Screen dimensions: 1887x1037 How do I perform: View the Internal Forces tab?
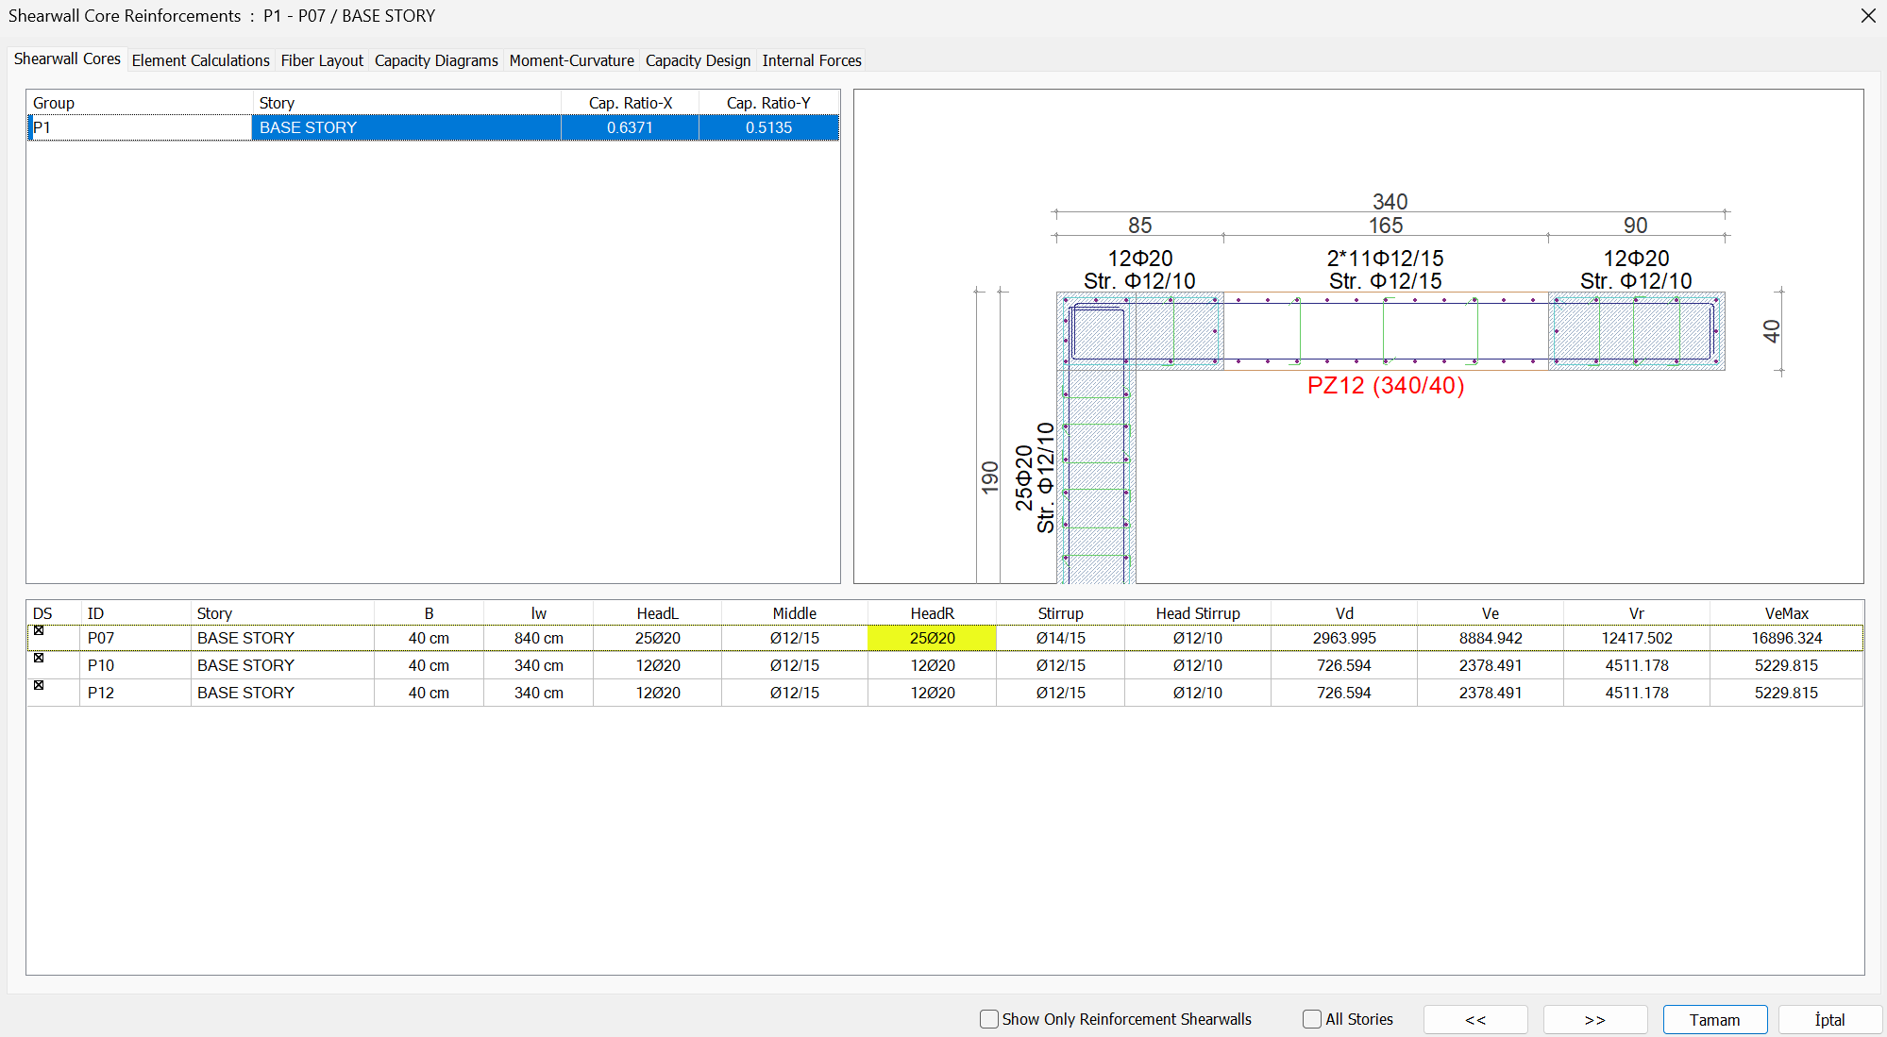pyautogui.click(x=811, y=59)
